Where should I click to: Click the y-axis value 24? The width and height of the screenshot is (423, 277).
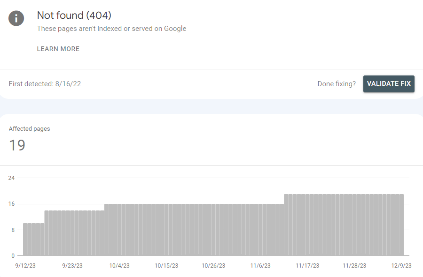click(x=10, y=178)
